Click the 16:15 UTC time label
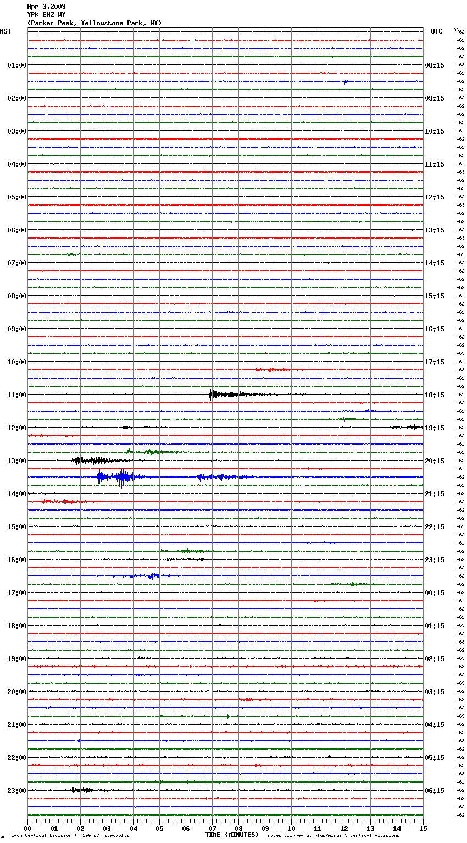467x843 pixels. [435, 329]
